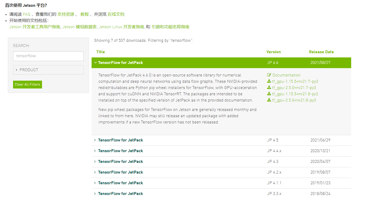This screenshot has width=371, height=202.
Task: Click download icon for tf_gpu-1.15.5+nv21.7-py3
Action: pyautogui.click(x=269, y=81)
